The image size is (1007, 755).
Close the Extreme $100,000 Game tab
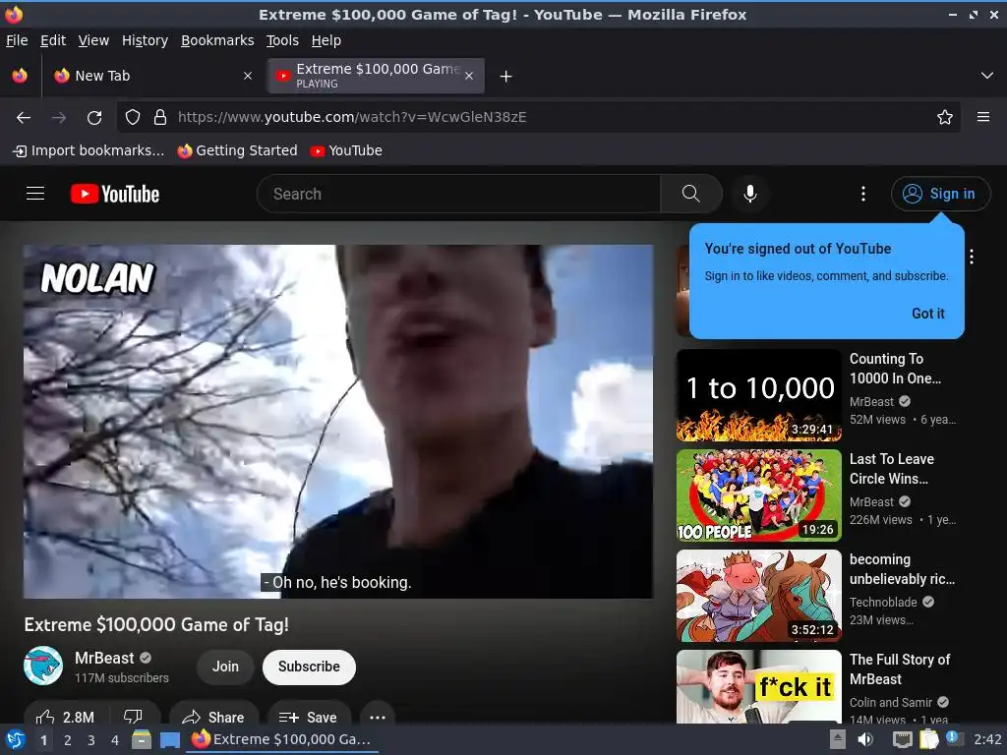(469, 76)
